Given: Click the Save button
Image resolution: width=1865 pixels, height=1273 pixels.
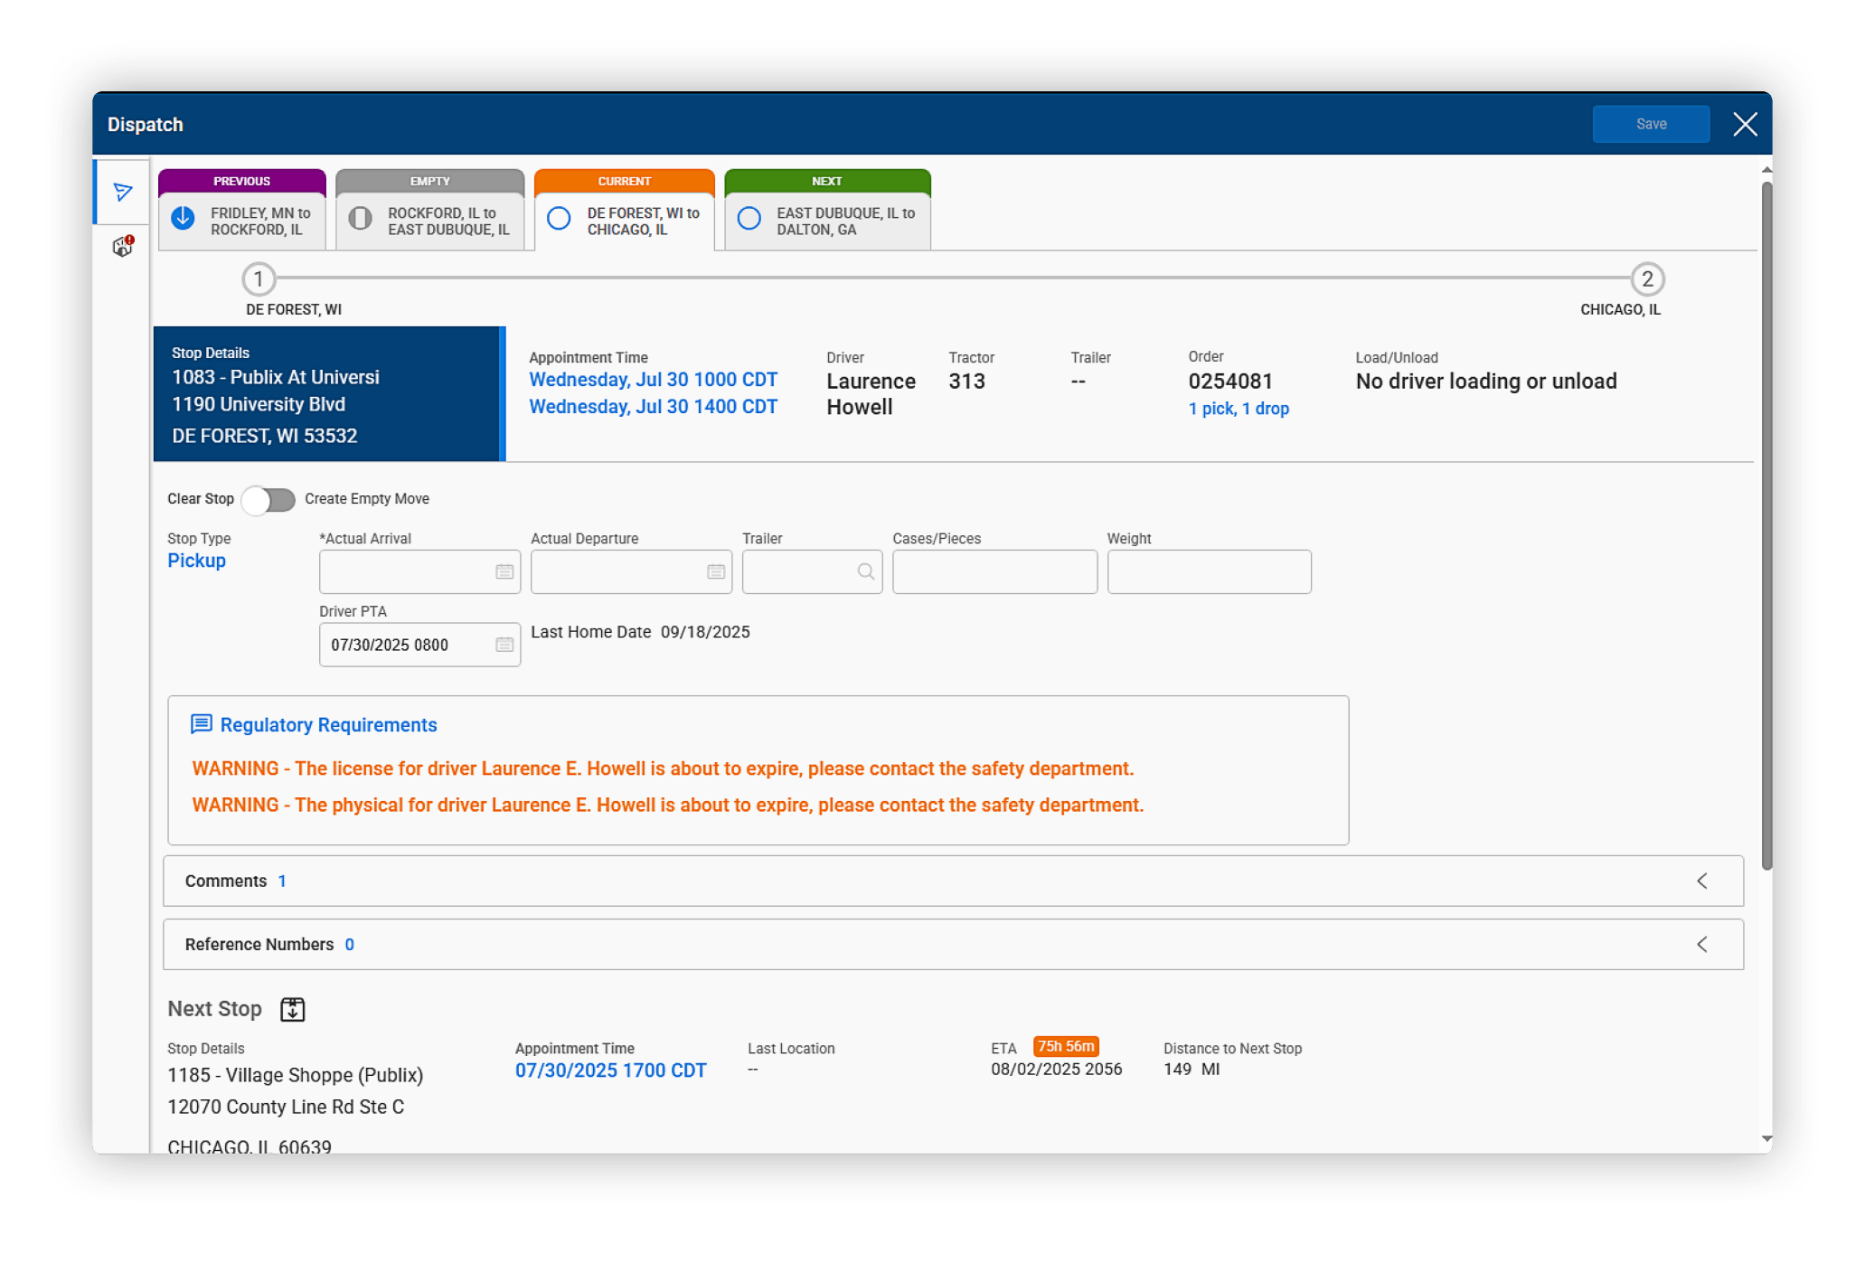Looking at the screenshot, I should [x=1651, y=124].
